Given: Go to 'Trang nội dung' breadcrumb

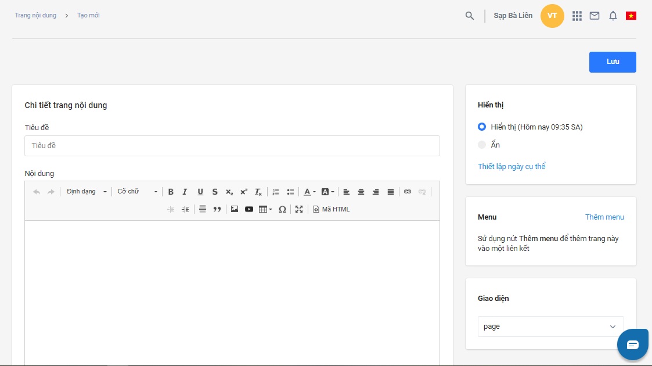Looking at the screenshot, I should coord(35,15).
